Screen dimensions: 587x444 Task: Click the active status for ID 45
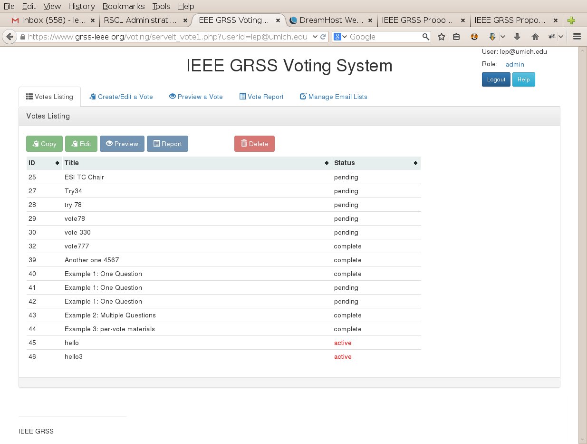click(x=343, y=343)
